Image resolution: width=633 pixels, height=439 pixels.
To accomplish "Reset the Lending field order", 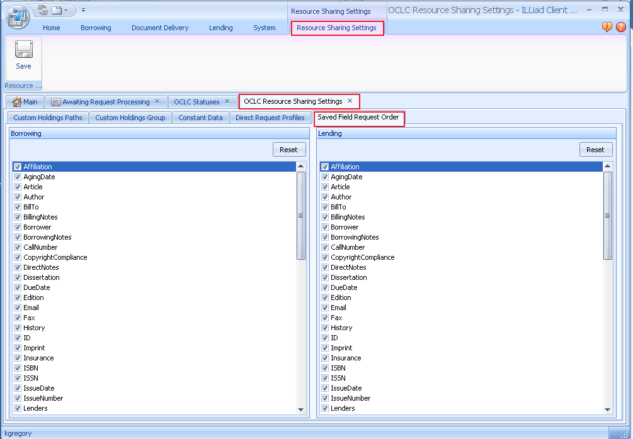I will point(596,149).
